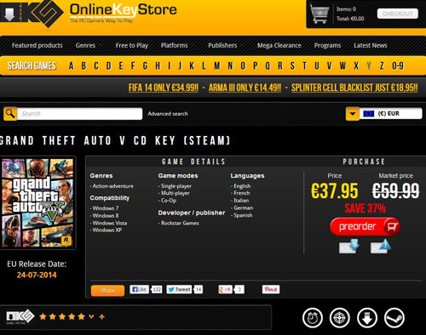Click the €59.99 market price text
The image size is (426, 335).
(x=395, y=190)
